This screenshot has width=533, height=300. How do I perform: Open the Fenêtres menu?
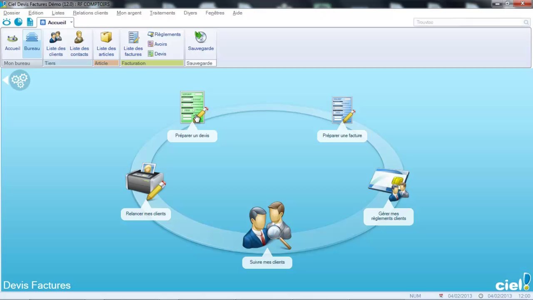(x=215, y=13)
